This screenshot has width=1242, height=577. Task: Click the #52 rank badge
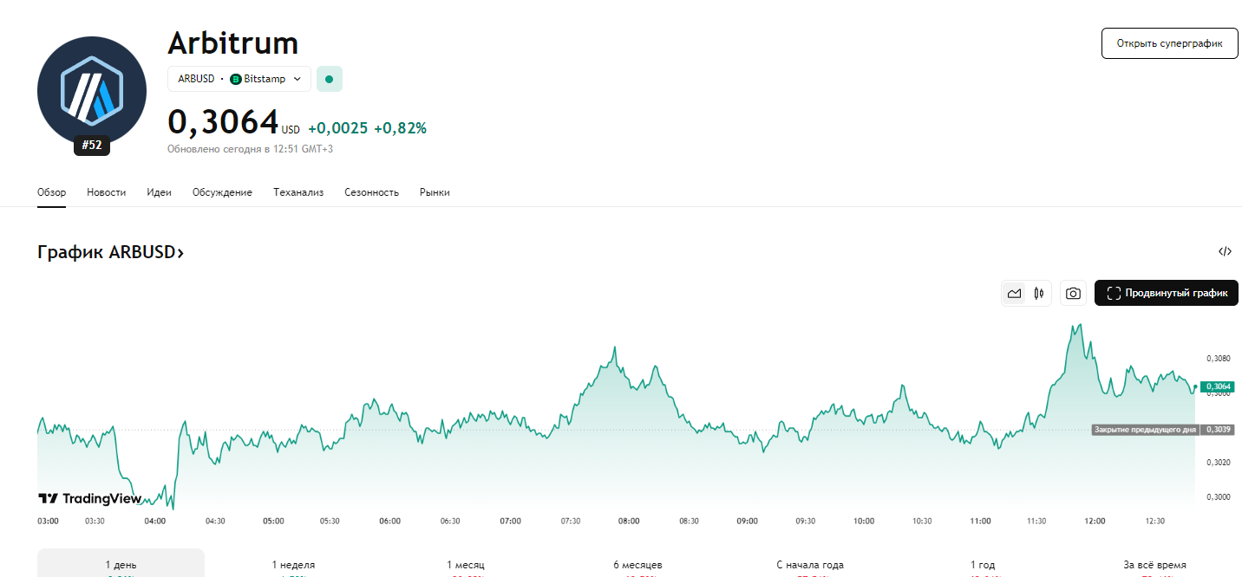pyautogui.click(x=92, y=146)
